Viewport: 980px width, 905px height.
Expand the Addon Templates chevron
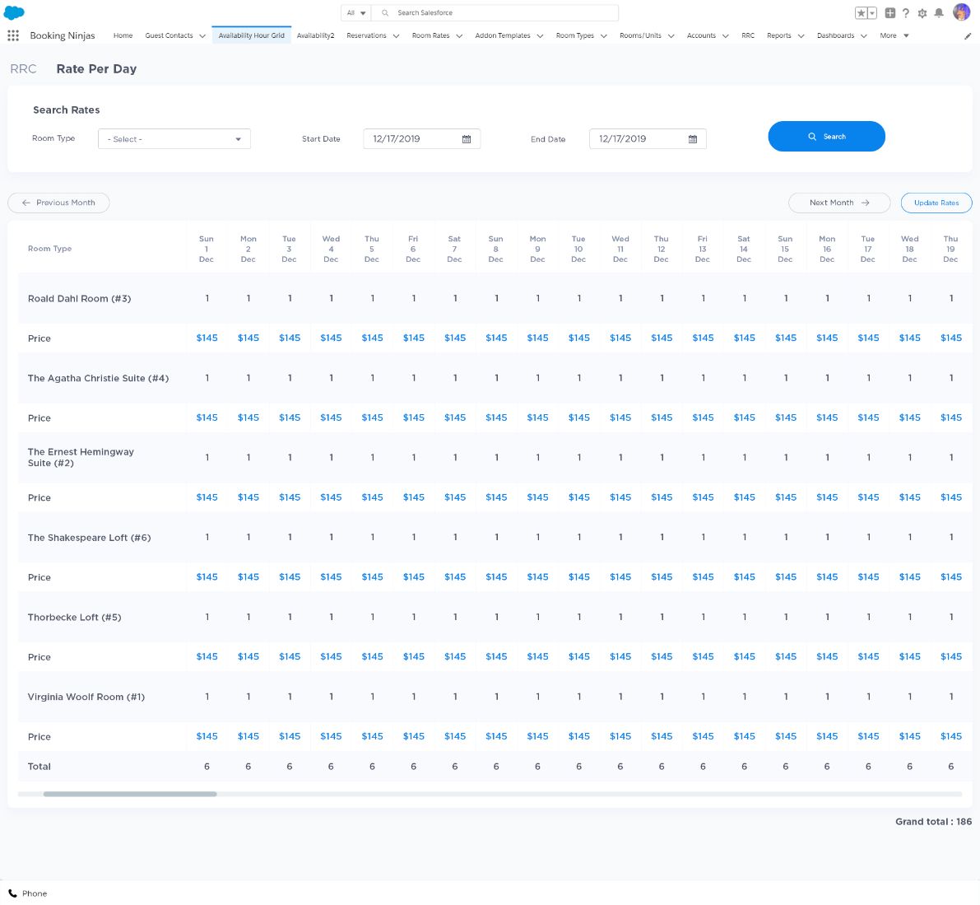point(540,36)
